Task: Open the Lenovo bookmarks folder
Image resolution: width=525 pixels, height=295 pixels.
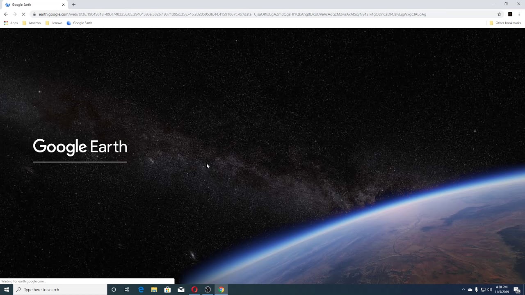Action: coord(54,23)
